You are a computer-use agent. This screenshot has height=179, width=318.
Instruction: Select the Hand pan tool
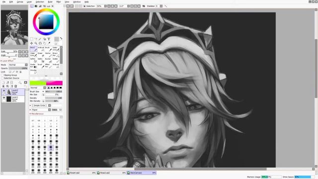point(45,43)
